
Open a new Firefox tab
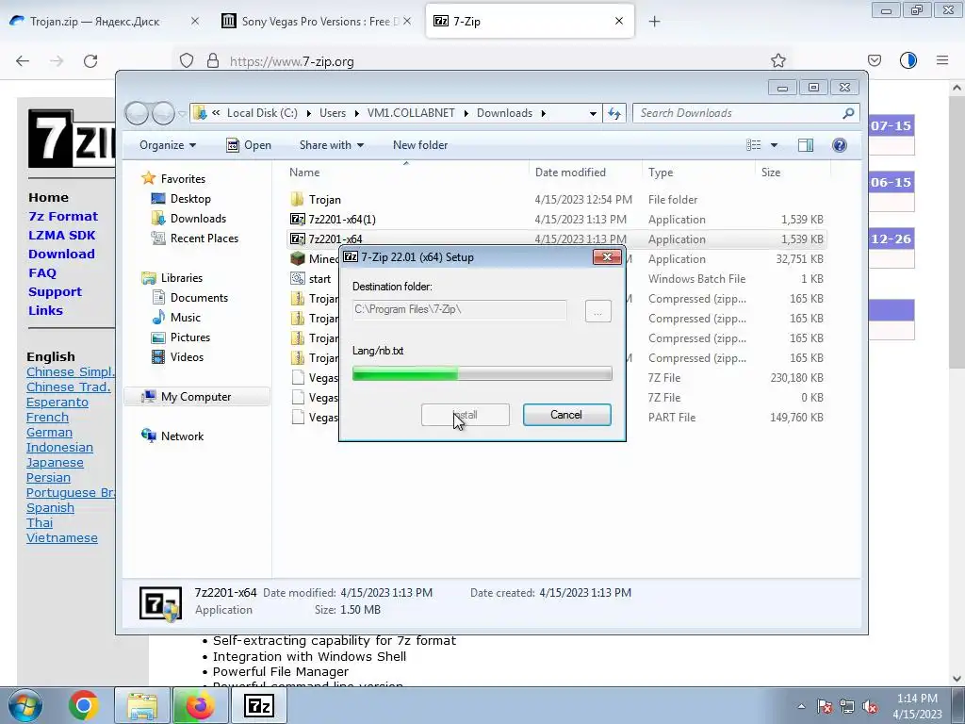coord(654,21)
